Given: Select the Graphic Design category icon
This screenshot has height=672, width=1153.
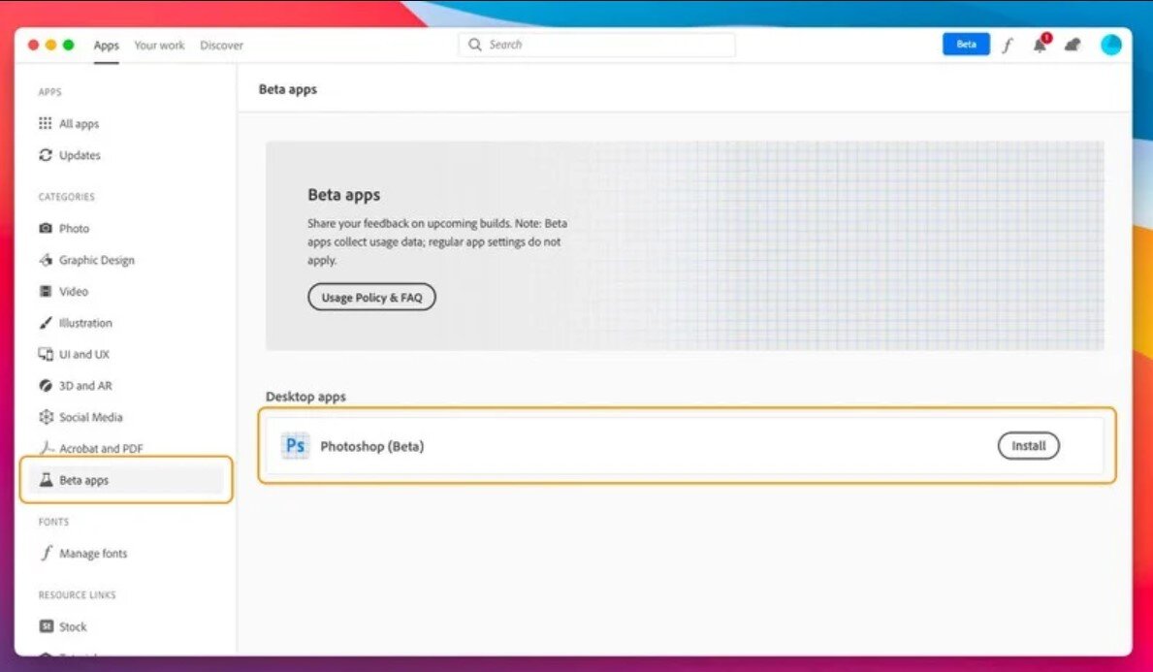Looking at the screenshot, I should tap(46, 260).
